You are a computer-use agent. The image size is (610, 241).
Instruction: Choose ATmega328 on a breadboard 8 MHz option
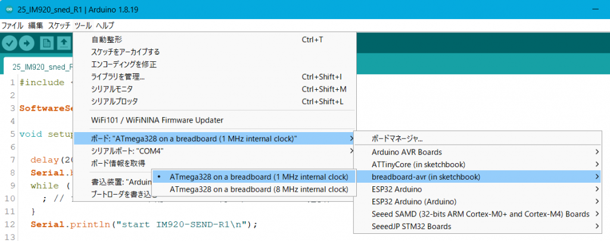pyautogui.click(x=259, y=189)
